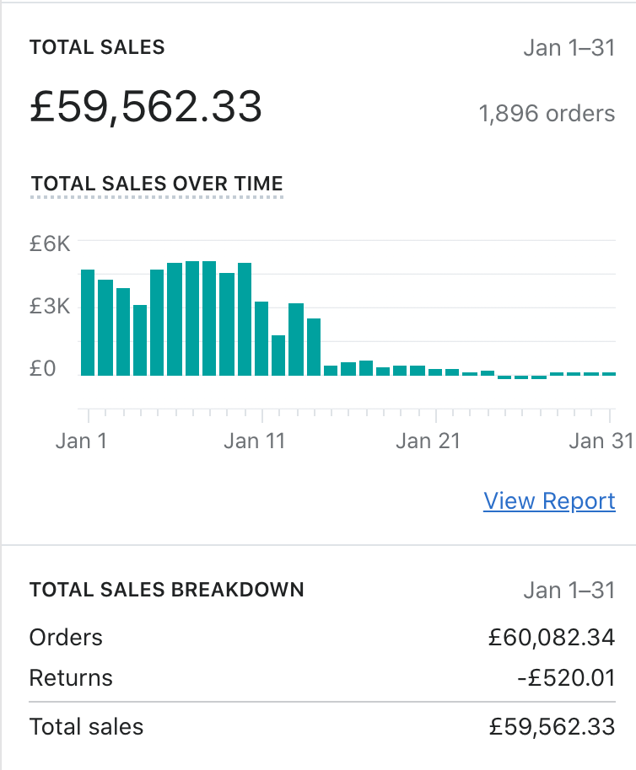Open the View Report link
The image size is (636, 770).
549,501
